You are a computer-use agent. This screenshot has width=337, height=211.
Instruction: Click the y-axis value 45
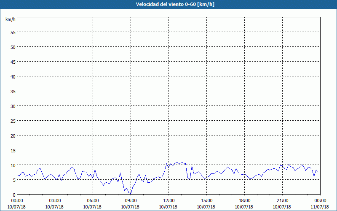13,62
